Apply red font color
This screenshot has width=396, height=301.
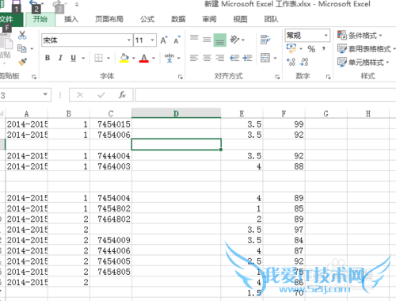[144, 58]
